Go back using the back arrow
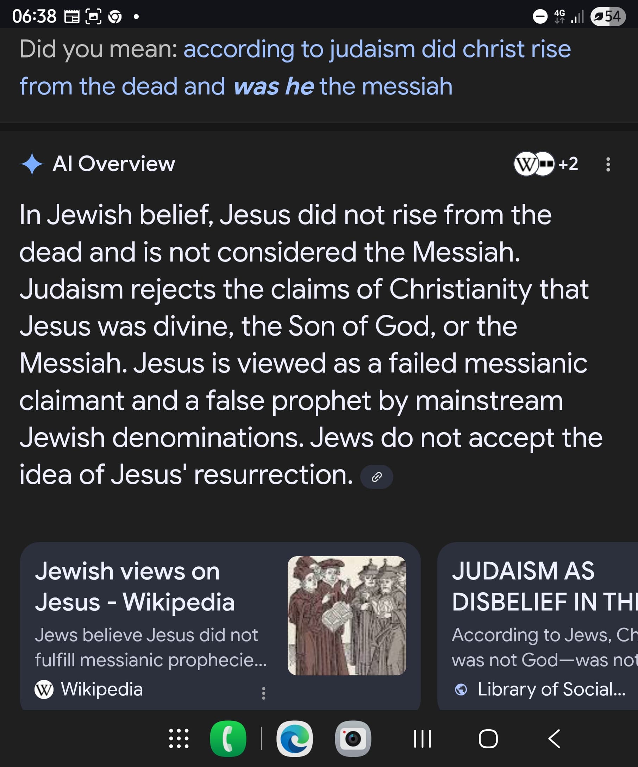Viewport: 638px width, 767px height. point(554,739)
